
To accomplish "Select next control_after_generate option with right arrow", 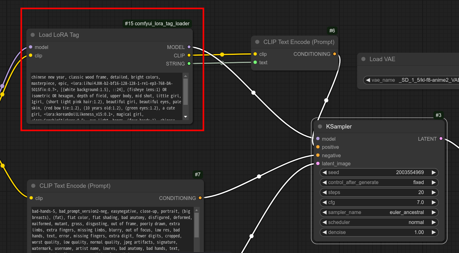I will pyautogui.click(x=434, y=182).
